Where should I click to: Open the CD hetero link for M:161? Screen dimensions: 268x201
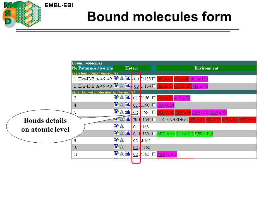pos(136,141)
